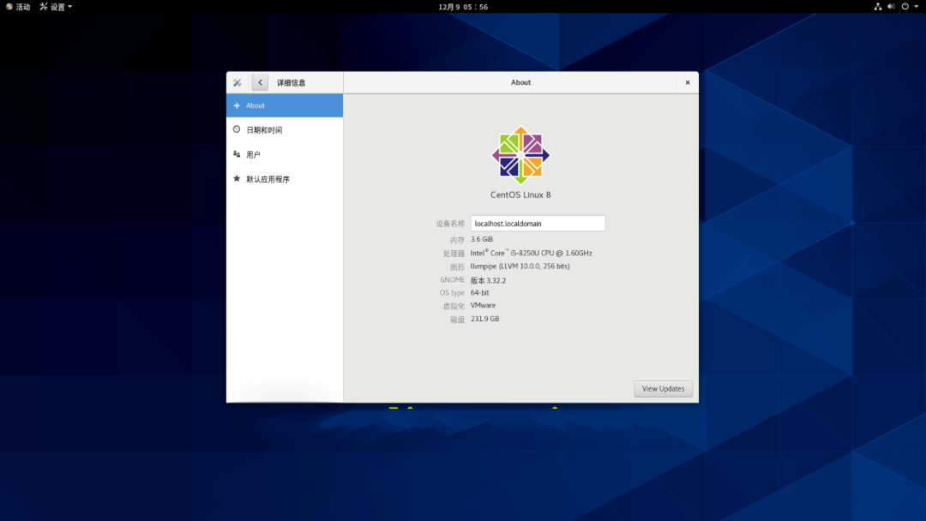This screenshot has height=521, width=926.
Task: Click the CentOS Linux 8 label
Action: 520,195
